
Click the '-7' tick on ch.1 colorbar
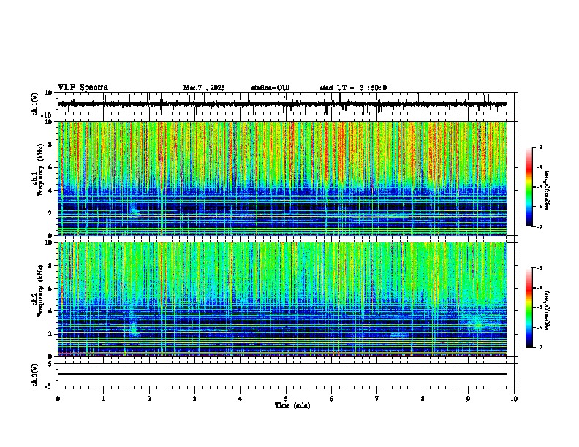point(539,226)
